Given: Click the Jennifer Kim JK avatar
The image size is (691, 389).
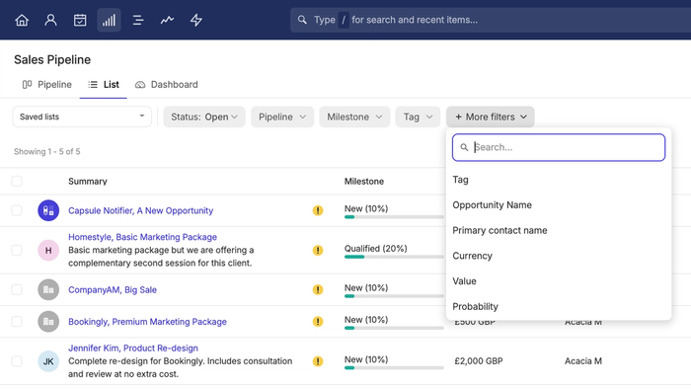Looking at the screenshot, I should pos(48,361).
